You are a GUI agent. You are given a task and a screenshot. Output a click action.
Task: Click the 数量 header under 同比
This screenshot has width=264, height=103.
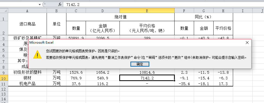point(184,28)
